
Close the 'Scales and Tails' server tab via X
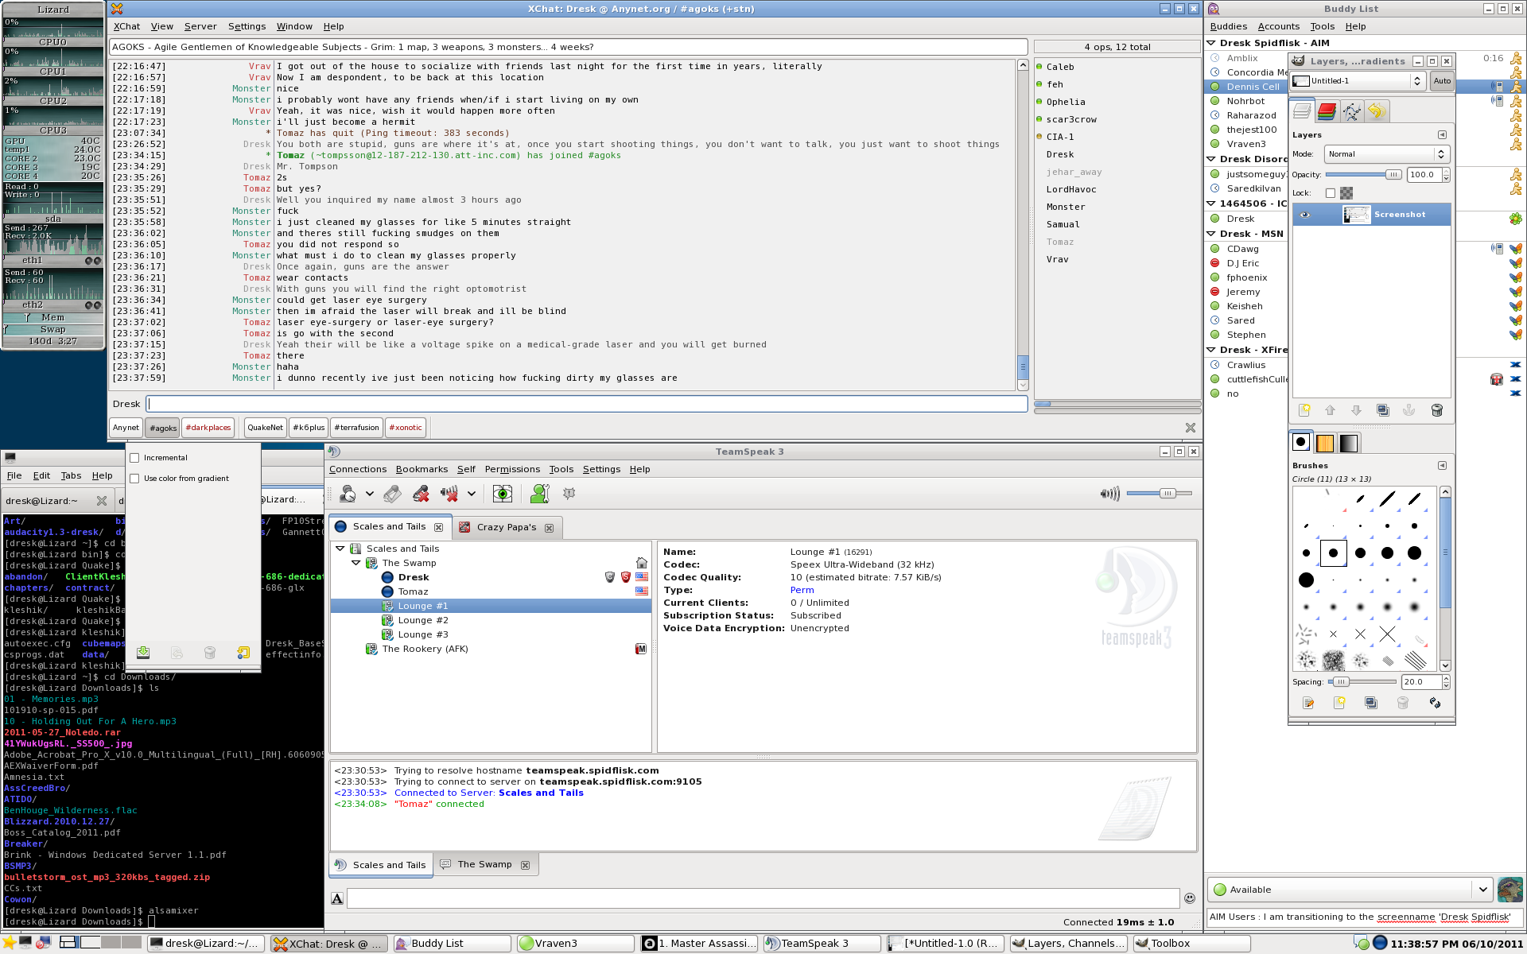tap(438, 527)
